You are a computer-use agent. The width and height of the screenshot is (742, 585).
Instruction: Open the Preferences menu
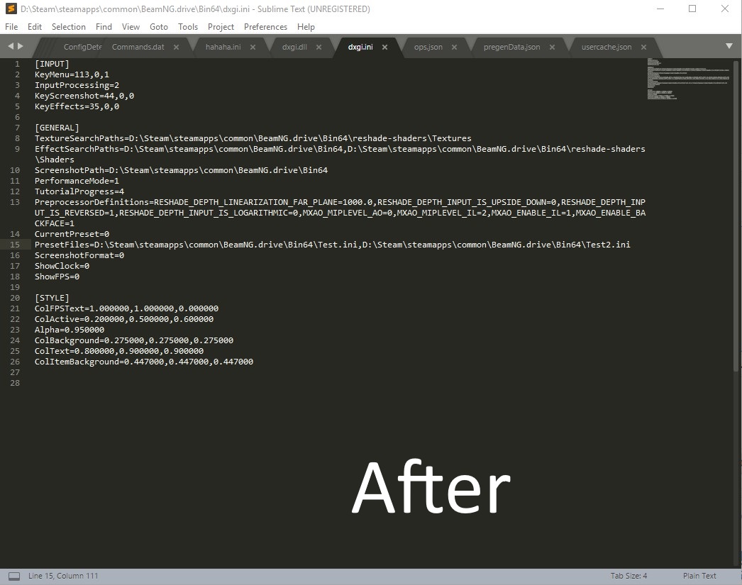coord(265,27)
